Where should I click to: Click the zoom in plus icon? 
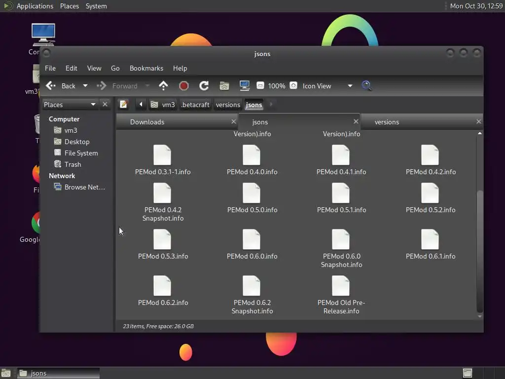[293, 86]
